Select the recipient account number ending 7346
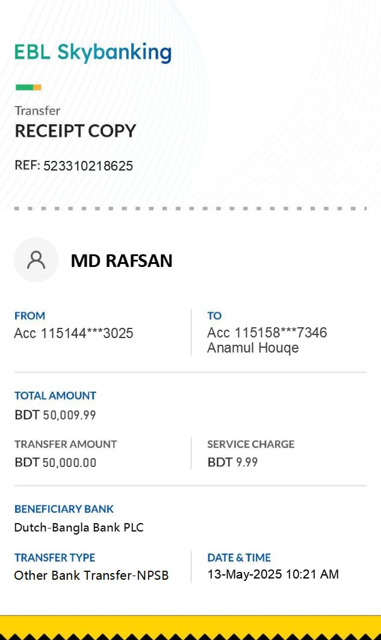The image size is (381, 640). pos(267,333)
